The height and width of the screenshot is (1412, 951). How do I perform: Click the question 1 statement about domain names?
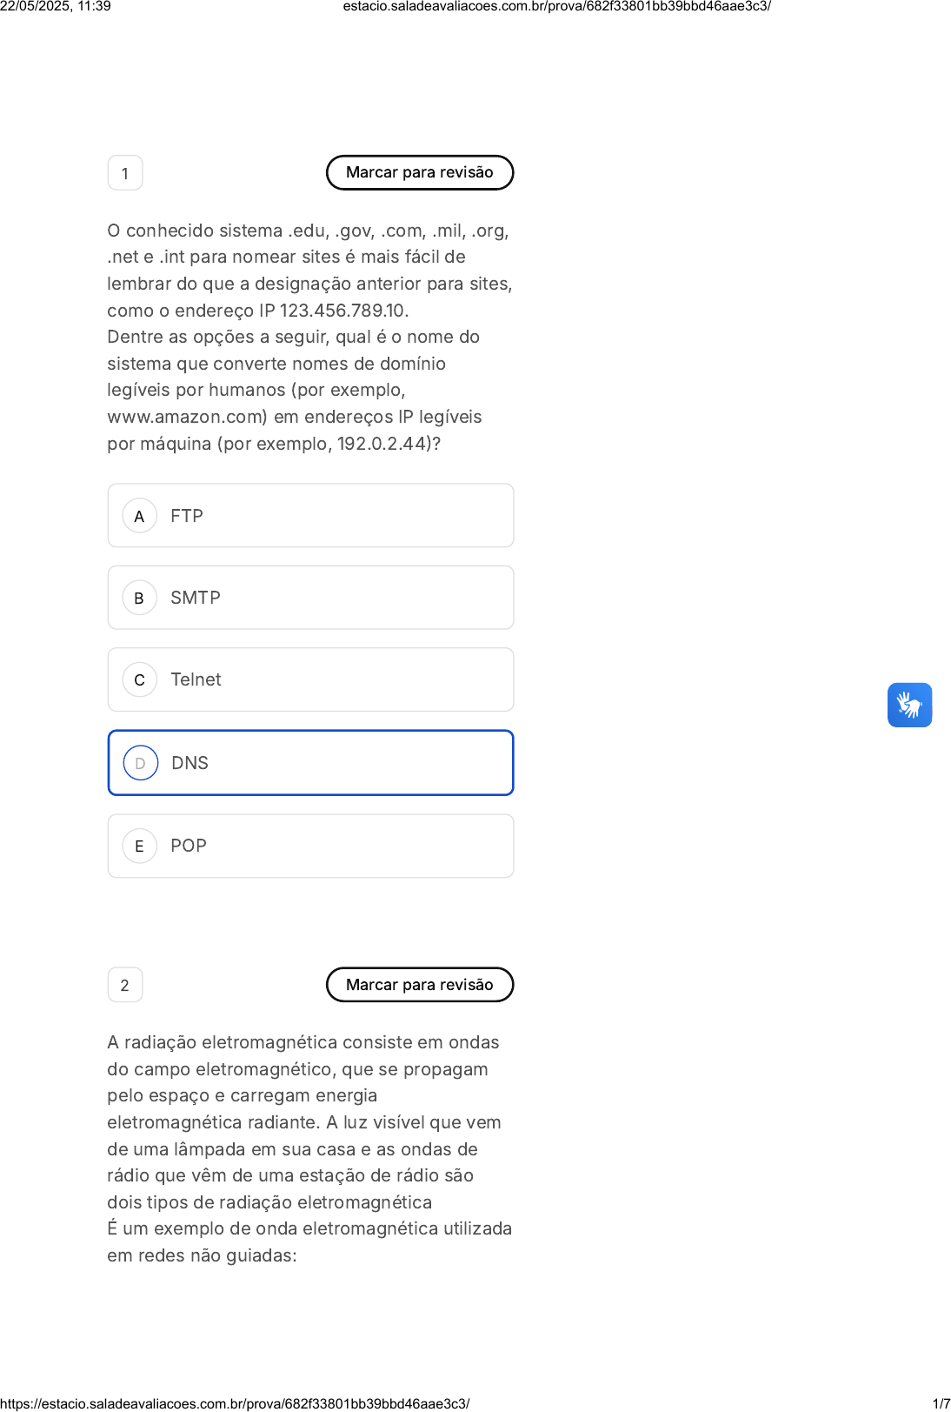[309, 337]
